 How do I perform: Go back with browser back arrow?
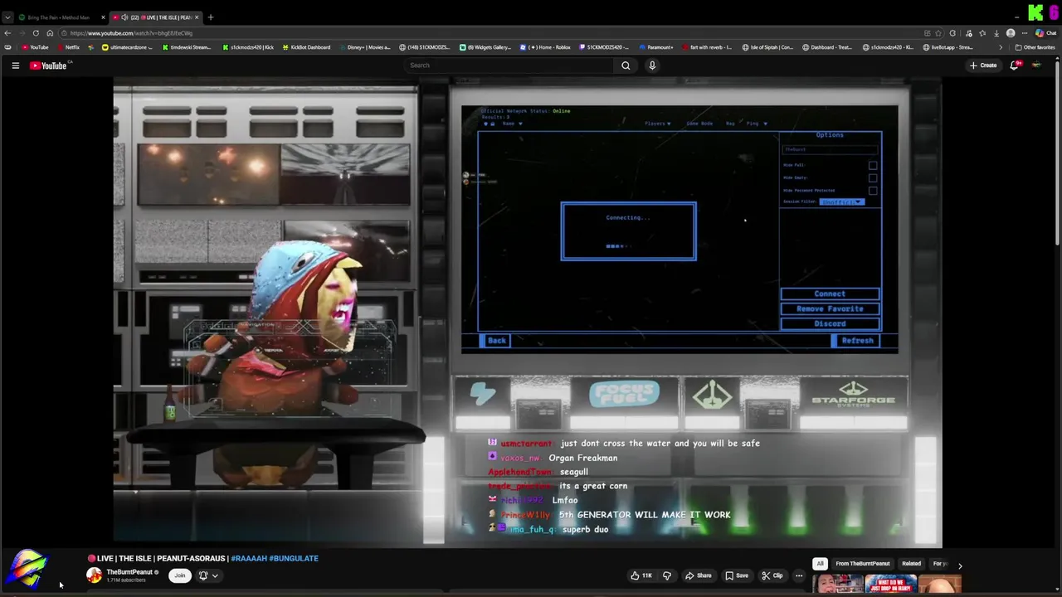point(7,33)
